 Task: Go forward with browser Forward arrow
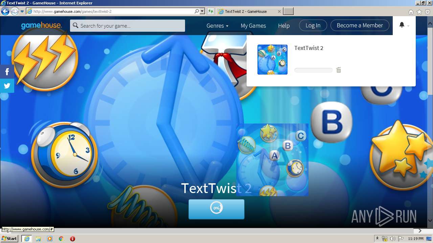(x=15, y=11)
